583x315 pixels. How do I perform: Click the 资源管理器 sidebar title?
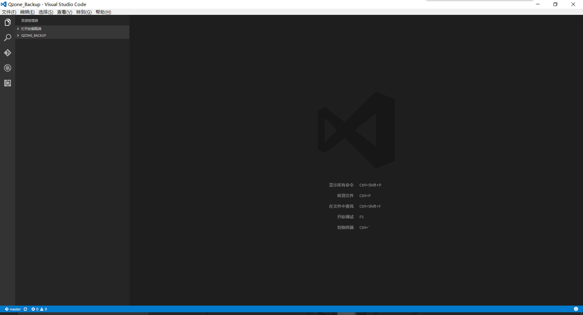[x=30, y=21]
